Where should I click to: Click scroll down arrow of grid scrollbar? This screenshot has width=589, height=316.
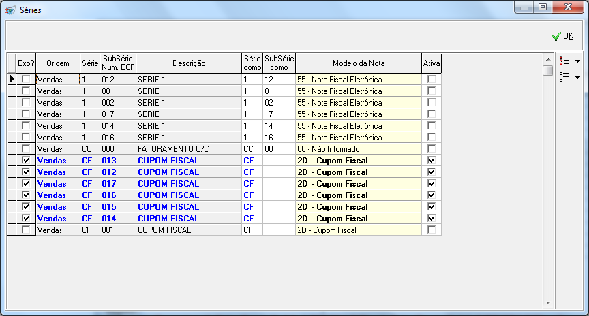[548, 302]
